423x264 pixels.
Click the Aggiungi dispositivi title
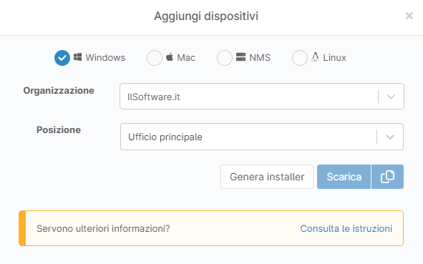[206, 16]
